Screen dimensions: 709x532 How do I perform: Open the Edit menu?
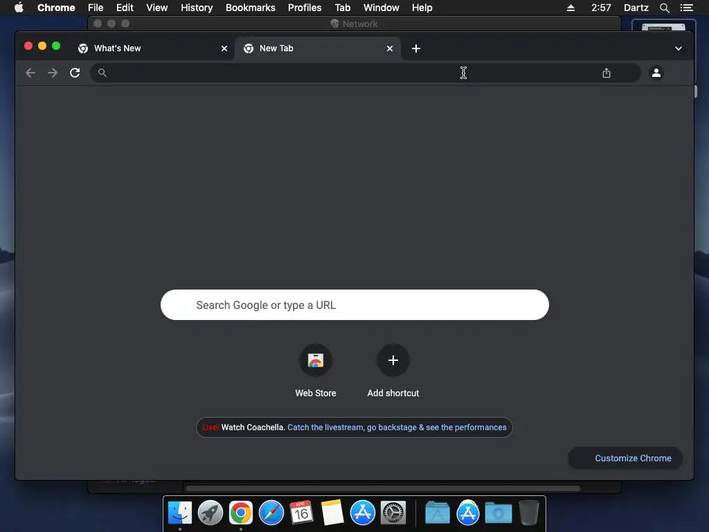[x=125, y=8]
